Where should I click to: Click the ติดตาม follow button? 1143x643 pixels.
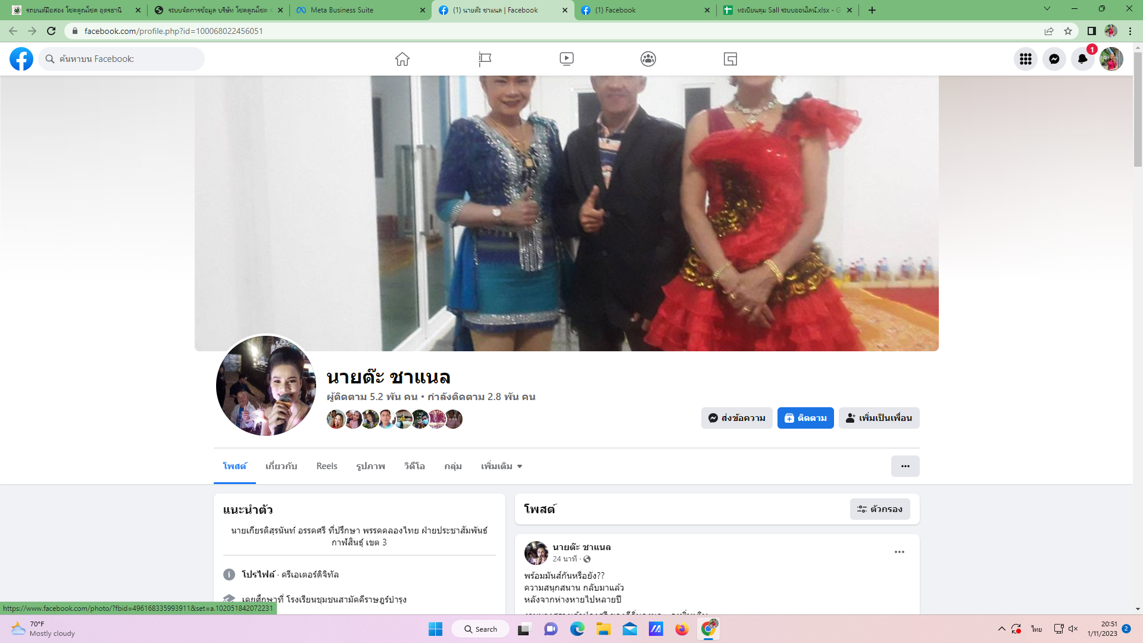[805, 418]
